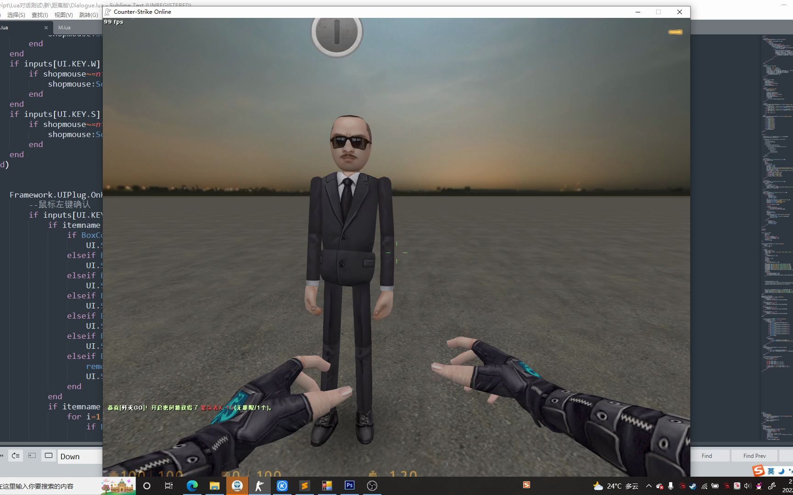Viewport: 793px width, 495px height.
Task: Switch to Sublime Text via taskbar icon
Action: coord(304,486)
